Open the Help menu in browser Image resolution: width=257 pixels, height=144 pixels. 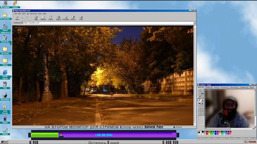pos(45,14)
